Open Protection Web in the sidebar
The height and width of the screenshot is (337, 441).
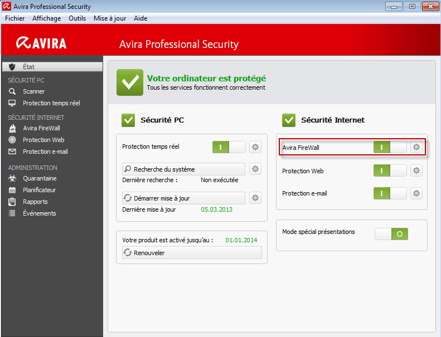[43, 140]
